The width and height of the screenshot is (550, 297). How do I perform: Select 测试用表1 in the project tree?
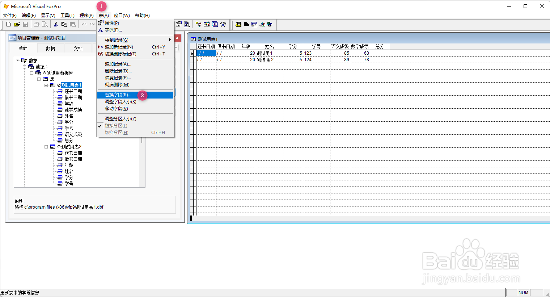click(71, 85)
